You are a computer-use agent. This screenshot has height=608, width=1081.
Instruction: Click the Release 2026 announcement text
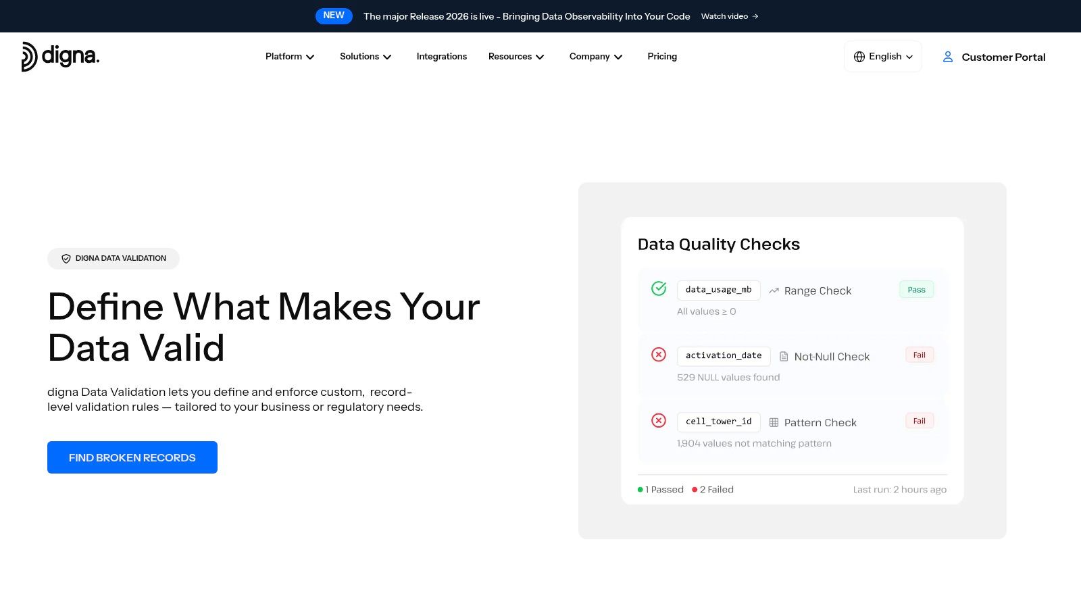(x=527, y=16)
